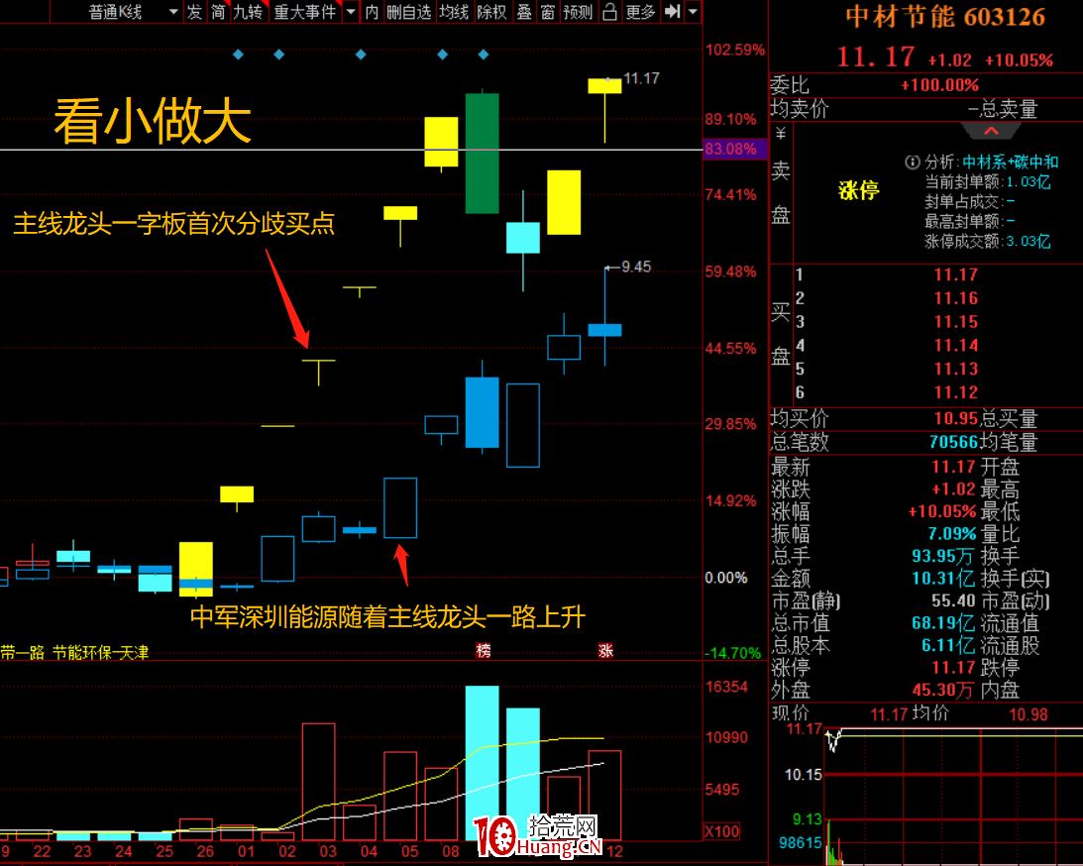
Task: Click the 总笔数 value 70566
Action: point(954,442)
